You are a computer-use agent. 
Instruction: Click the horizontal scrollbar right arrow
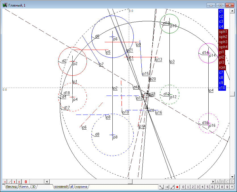(x=213, y=182)
